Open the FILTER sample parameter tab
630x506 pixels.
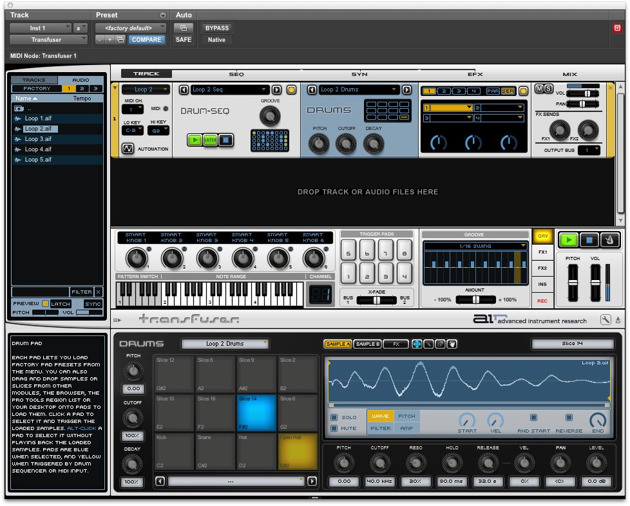[x=380, y=428]
